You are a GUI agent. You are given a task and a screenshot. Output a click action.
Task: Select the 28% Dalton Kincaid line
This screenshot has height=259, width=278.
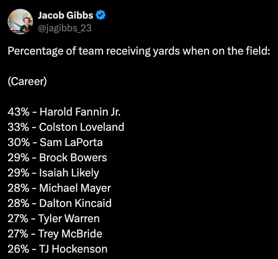click(x=60, y=204)
